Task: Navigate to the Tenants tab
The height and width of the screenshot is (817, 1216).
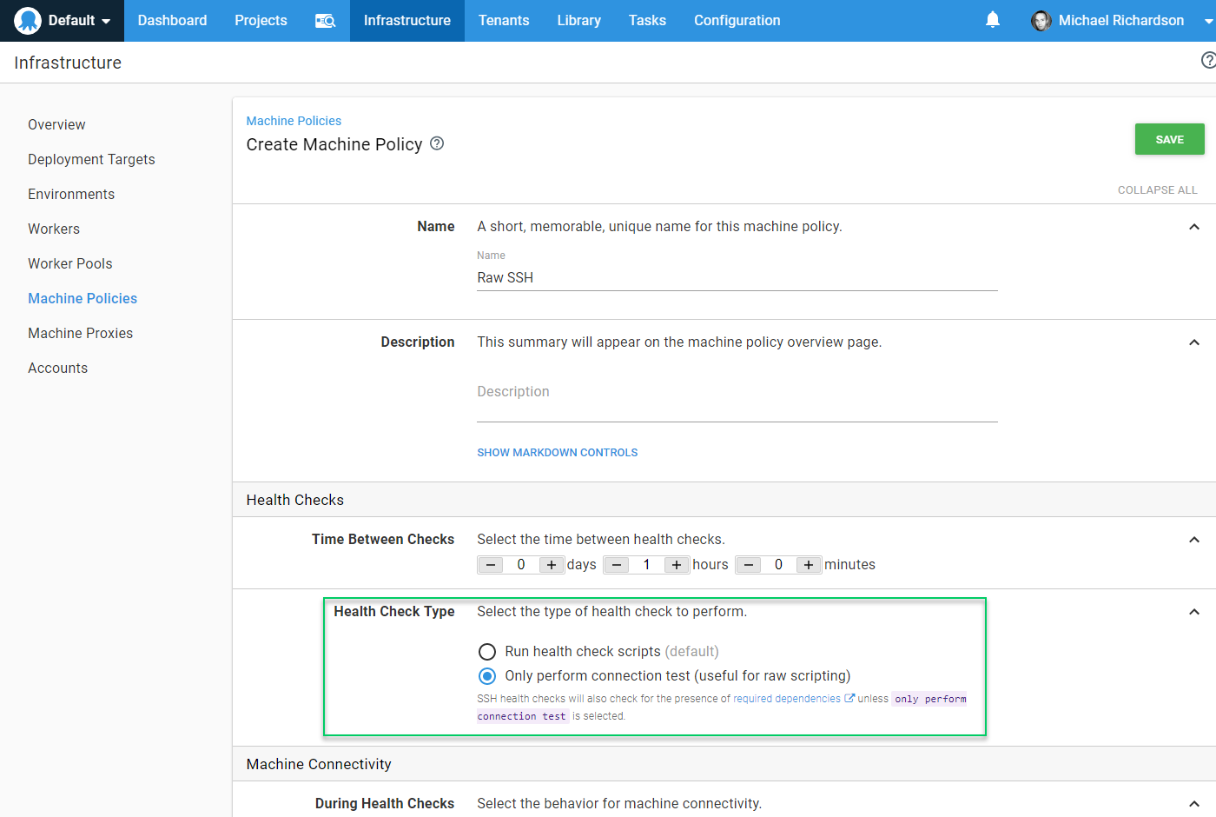Action: (x=504, y=20)
